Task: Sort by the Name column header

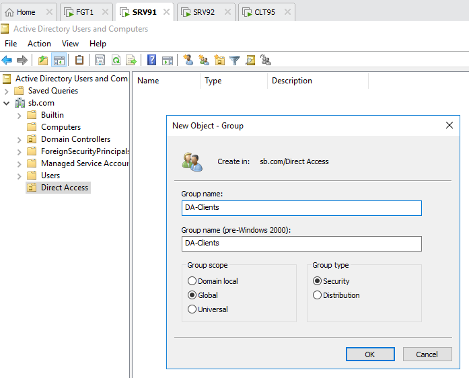Action: click(166, 81)
